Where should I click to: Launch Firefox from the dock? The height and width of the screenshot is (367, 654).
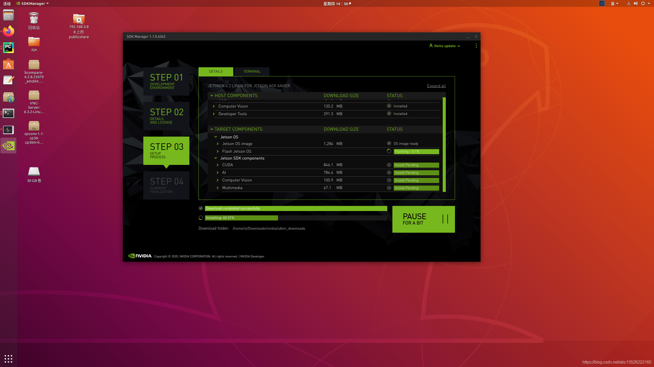click(8, 31)
